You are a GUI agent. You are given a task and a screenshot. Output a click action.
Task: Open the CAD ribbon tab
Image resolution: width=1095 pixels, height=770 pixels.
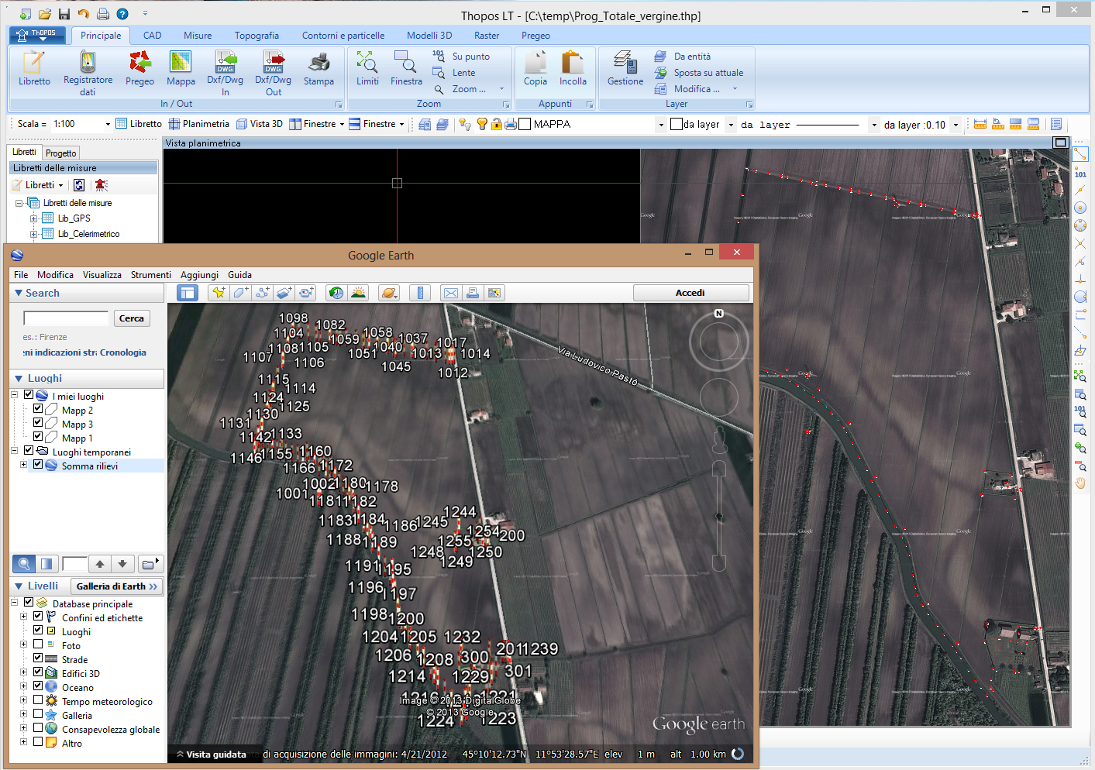pos(153,36)
